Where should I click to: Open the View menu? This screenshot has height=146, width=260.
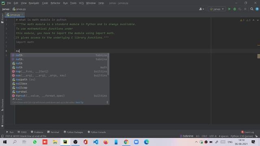[24, 3]
